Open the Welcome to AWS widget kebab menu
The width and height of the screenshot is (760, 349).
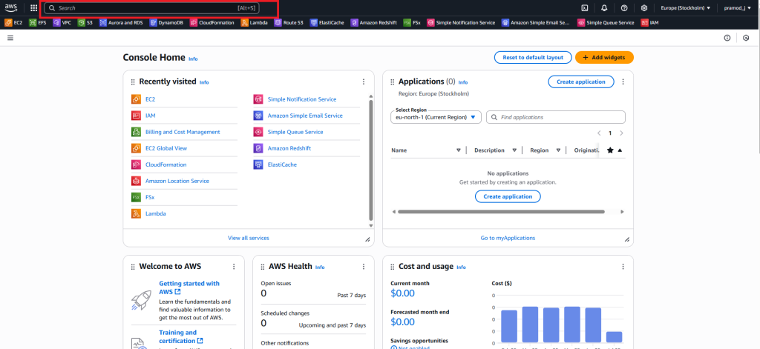[234, 267]
